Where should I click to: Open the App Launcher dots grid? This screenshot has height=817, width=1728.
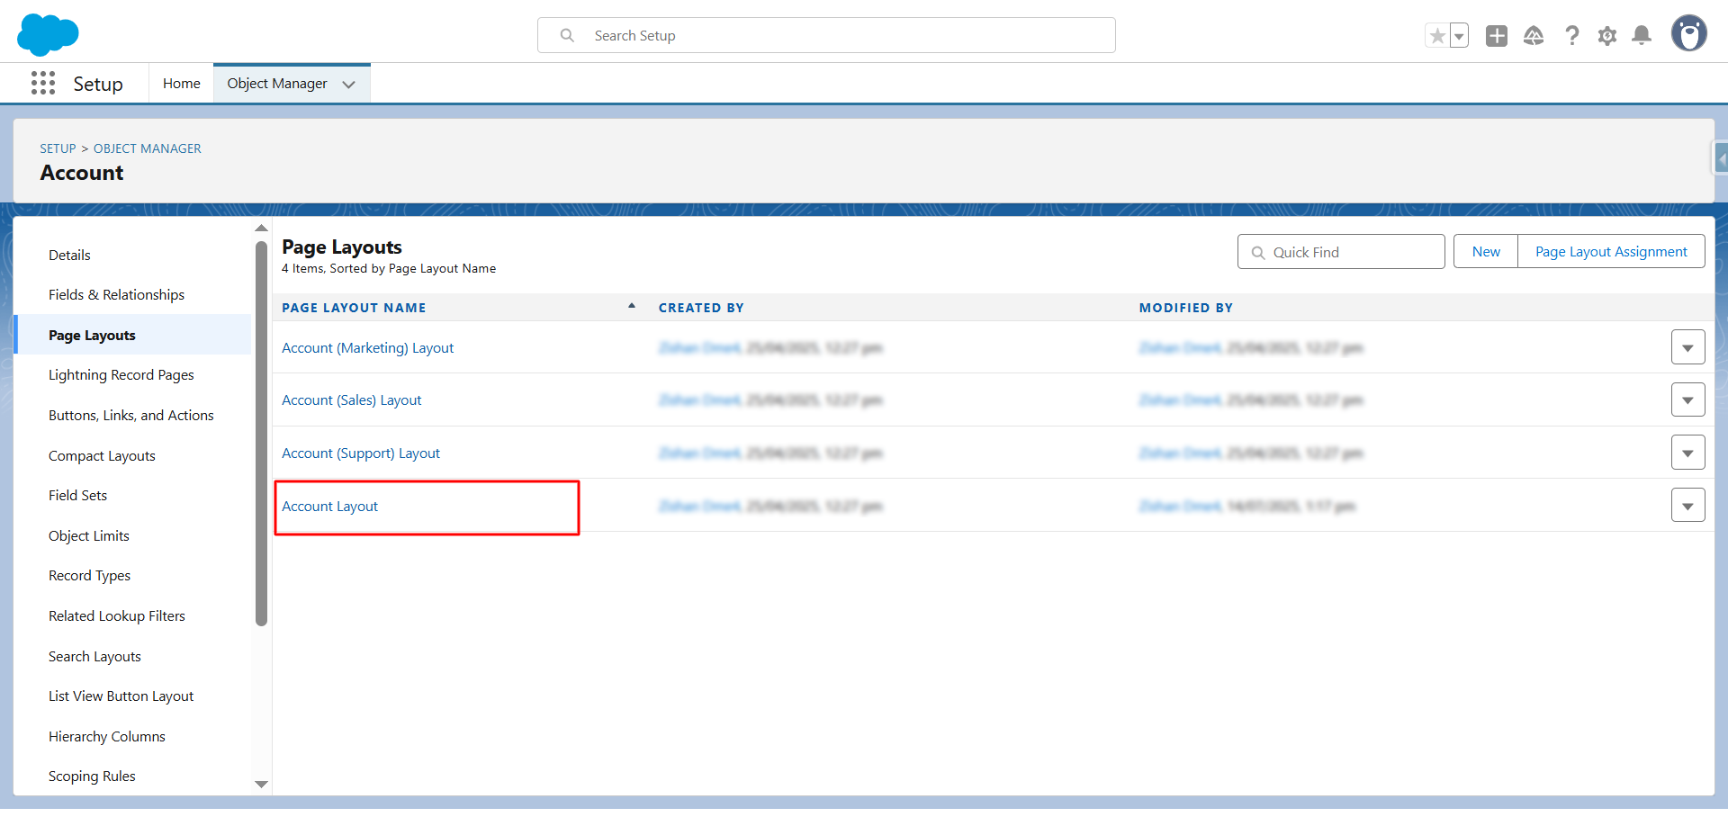42,83
